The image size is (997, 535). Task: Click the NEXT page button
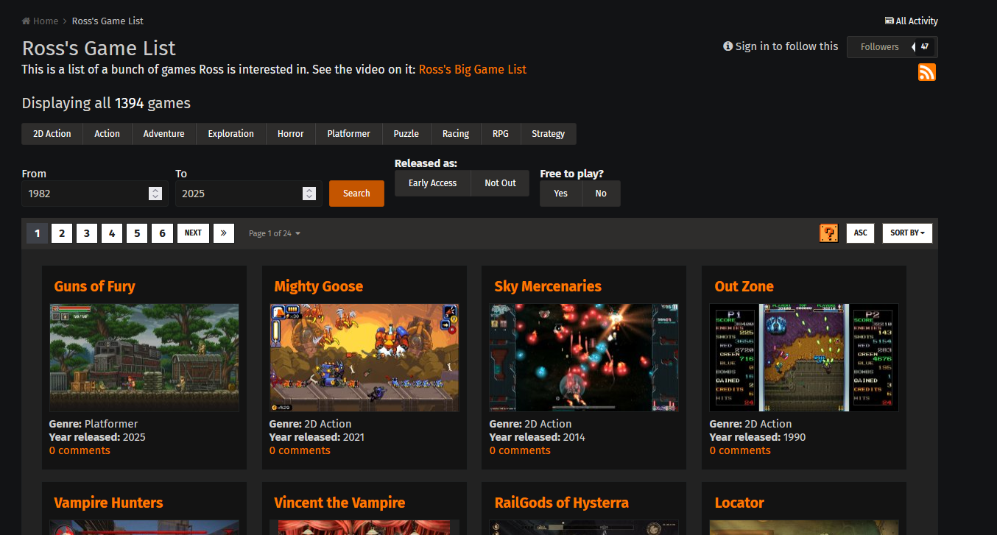point(193,233)
